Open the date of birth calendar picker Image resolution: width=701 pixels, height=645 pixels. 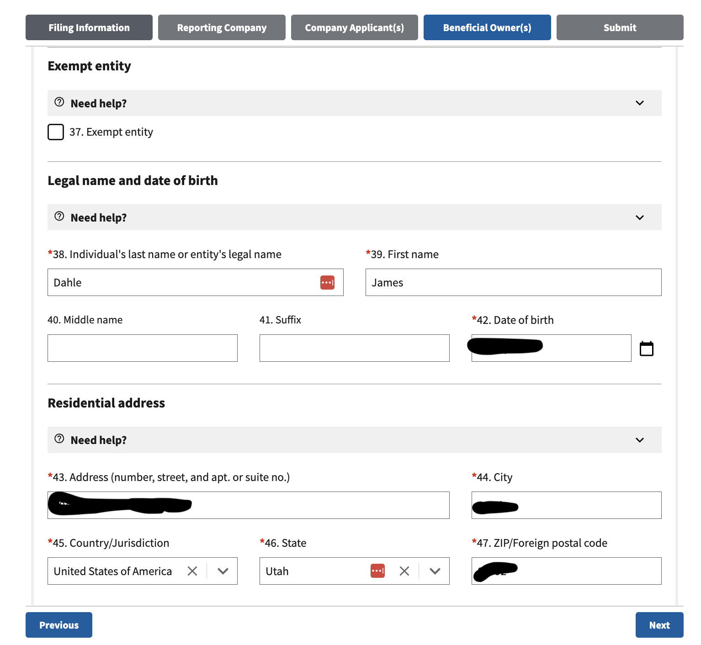pos(646,349)
